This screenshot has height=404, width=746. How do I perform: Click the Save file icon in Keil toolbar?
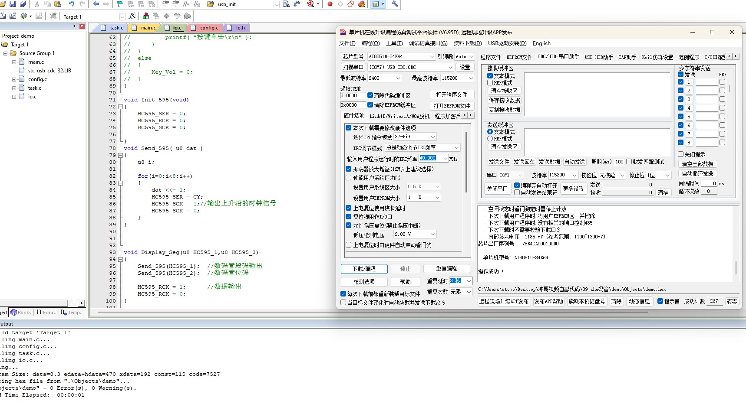click(12, 4)
